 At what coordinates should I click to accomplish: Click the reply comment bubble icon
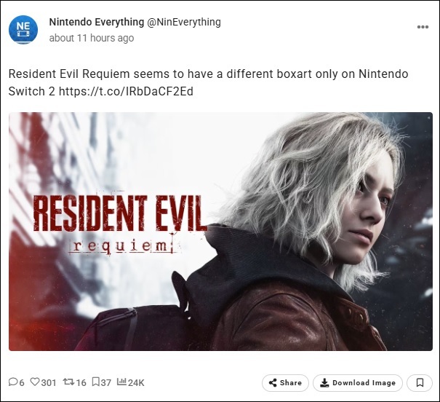tap(13, 382)
